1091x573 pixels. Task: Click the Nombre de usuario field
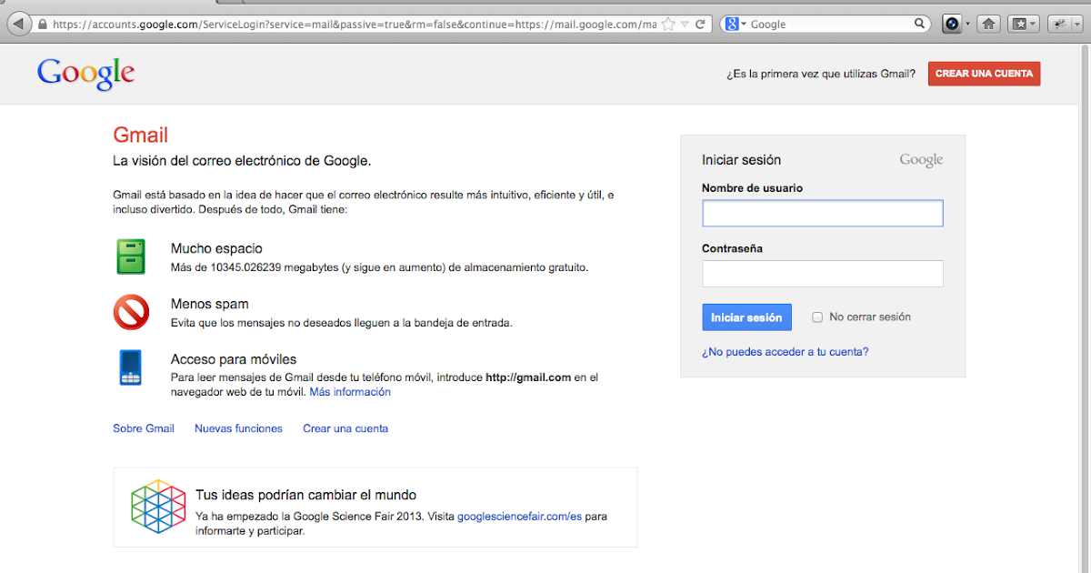(823, 213)
